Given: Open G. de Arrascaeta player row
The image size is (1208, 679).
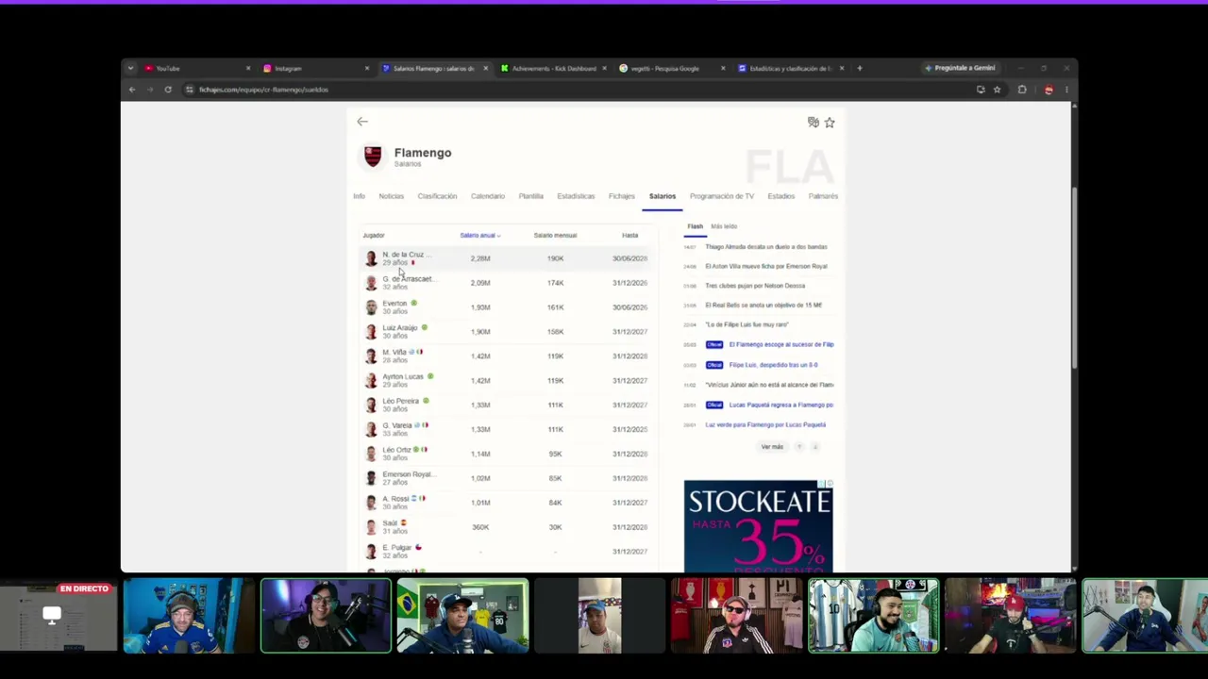Looking at the screenshot, I should (x=506, y=283).
